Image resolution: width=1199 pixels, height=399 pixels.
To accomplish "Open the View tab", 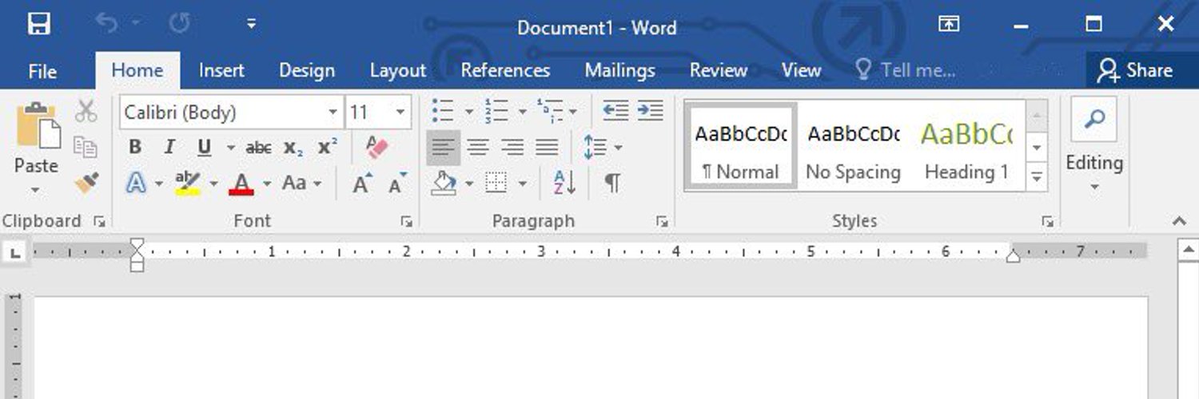I will click(802, 70).
